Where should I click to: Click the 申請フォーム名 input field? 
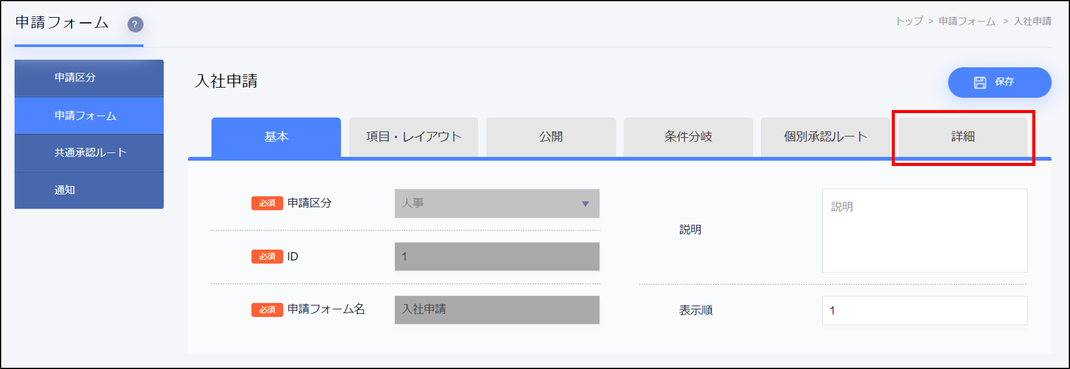click(497, 309)
